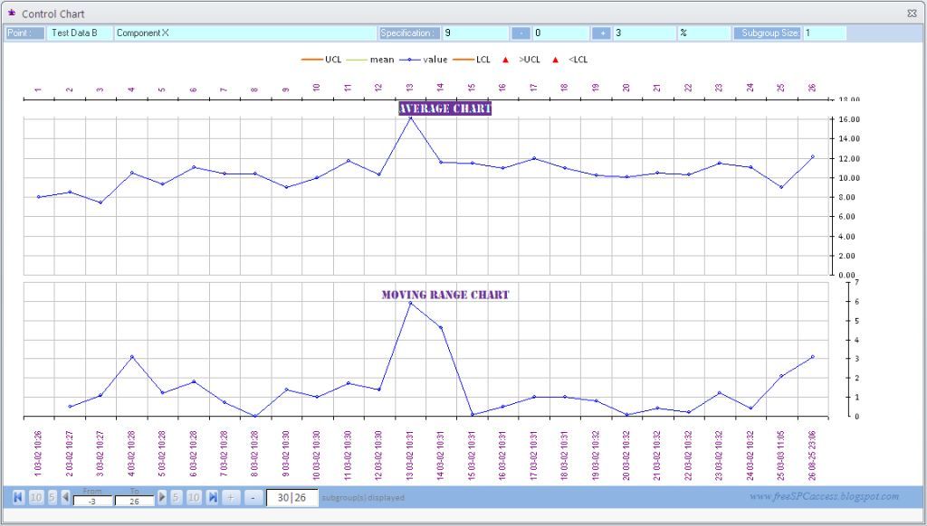This screenshot has height=526, width=927.
Task: Decrease displayed subgroups with minus button
Action: tap(253, 497)
